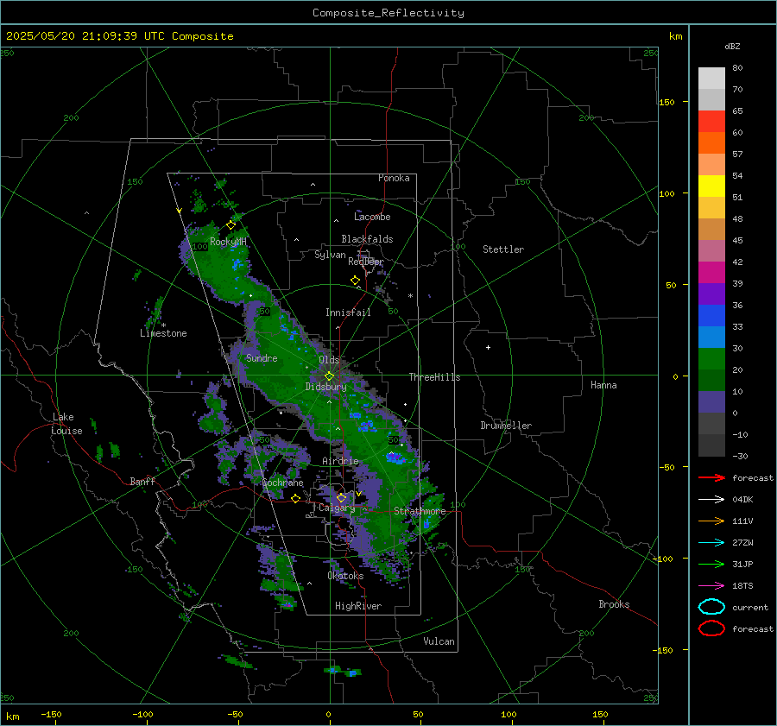777x726 pixels.
Task: Select the bright green 30-20 dBZ swatch
Action: pyautogui.click(x=711, y=359)
